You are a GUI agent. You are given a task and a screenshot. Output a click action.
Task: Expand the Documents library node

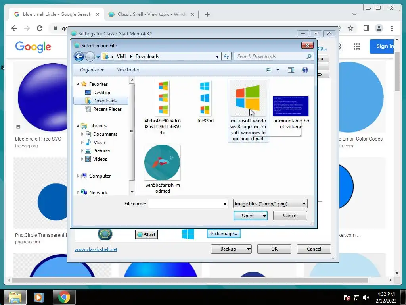[x=82, y=134]
